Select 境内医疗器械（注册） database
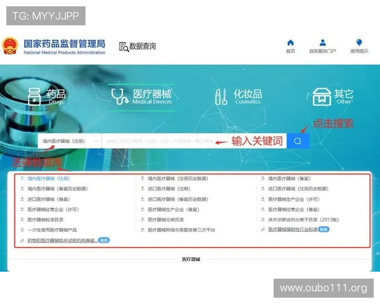The width and height of the screenshot is (380, 304). pyautogui.click(x=49, y=179)
